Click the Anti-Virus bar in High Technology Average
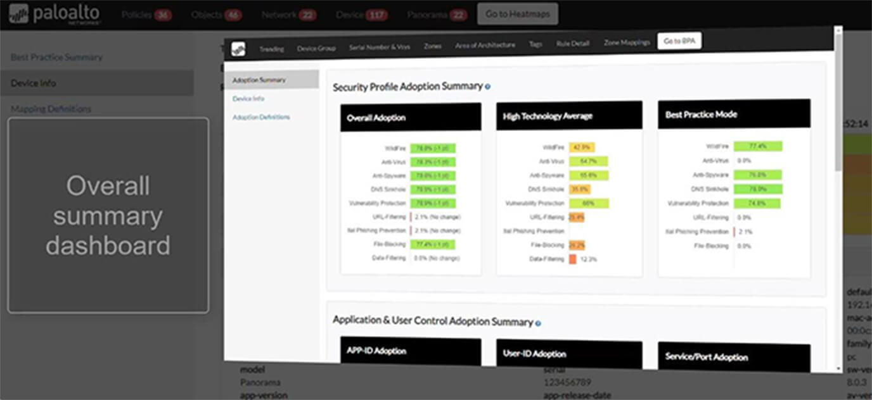The image size is (872, 400). click(589, 161)
